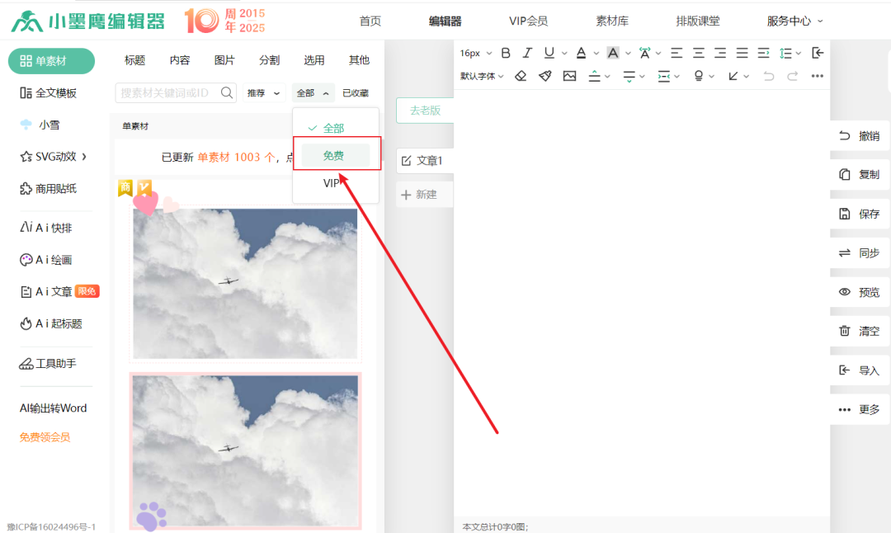The height and width of the screenshot is (533, 891).
Task: Open the 默认字体 font family dropdown
Action: (482, 76)
